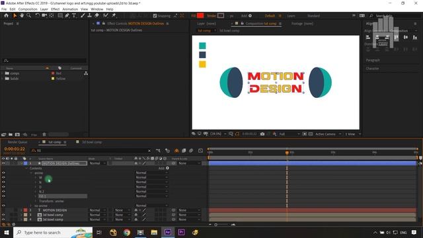Select the Brush tool
Image resolution: width=423 pixels, height=238 pixels.
[83, 16]
